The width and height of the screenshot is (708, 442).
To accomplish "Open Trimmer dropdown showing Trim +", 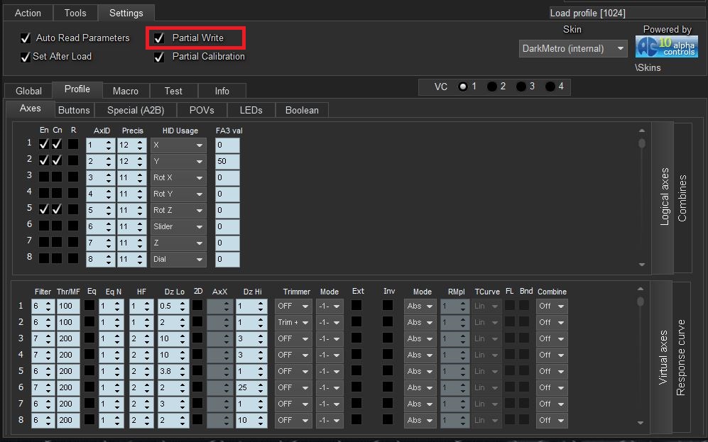I will coord(293,323).
